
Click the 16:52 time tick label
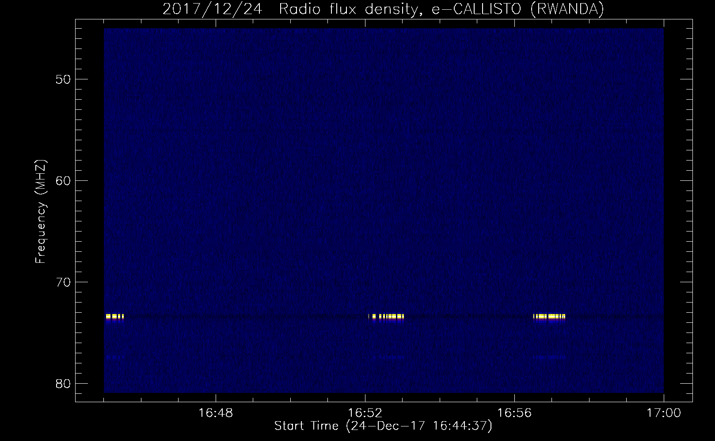click(x=365, y=413)
